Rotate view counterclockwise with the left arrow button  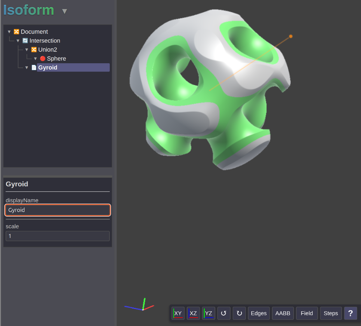coord(224,313)
